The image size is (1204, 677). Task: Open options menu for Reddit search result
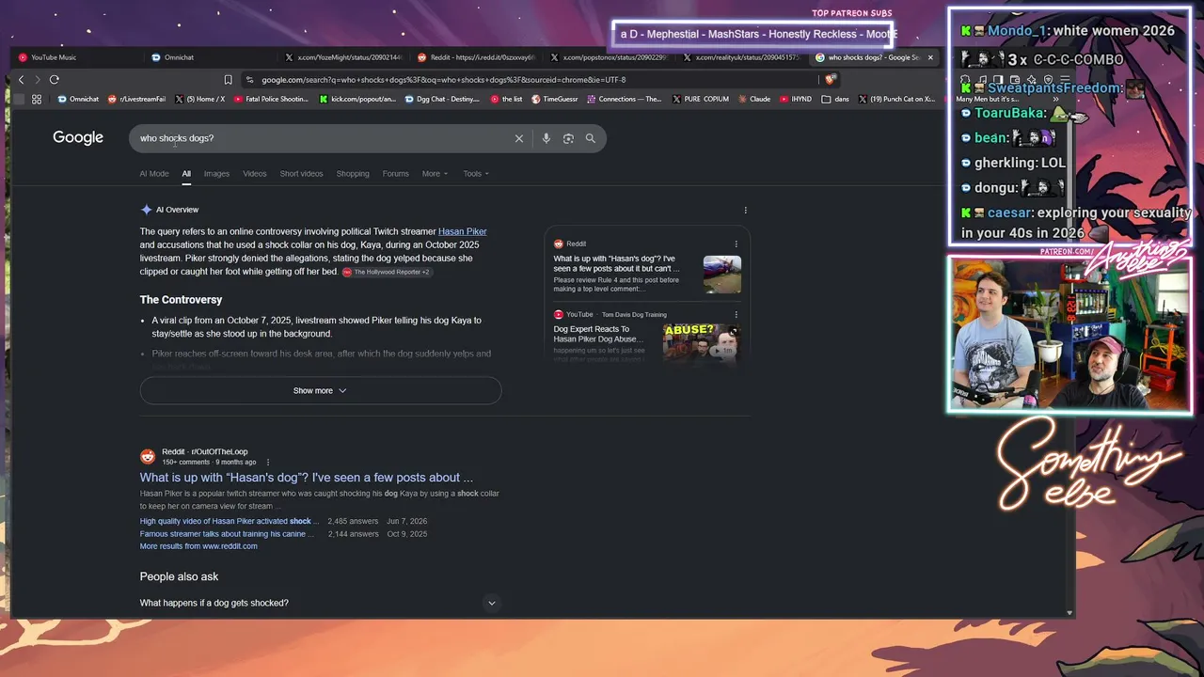pos(268,462)
